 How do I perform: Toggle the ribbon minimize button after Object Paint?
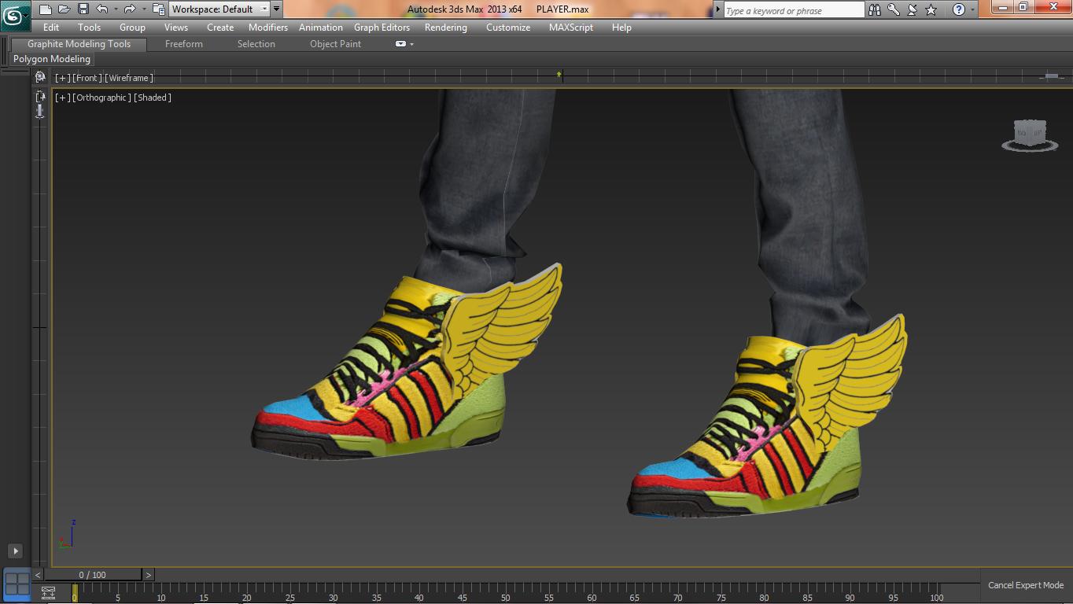click(400, 44)
